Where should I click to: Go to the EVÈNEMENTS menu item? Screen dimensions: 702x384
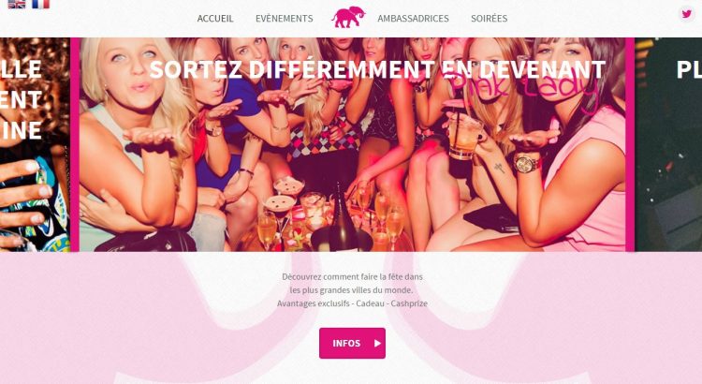pos(285,19)
